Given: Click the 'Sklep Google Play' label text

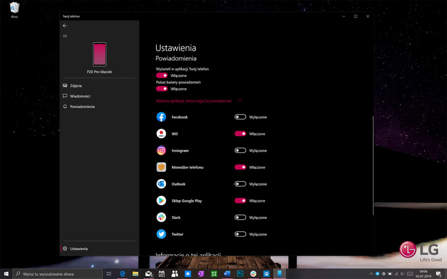Looking at the screenshot, I should coord(187,201).
